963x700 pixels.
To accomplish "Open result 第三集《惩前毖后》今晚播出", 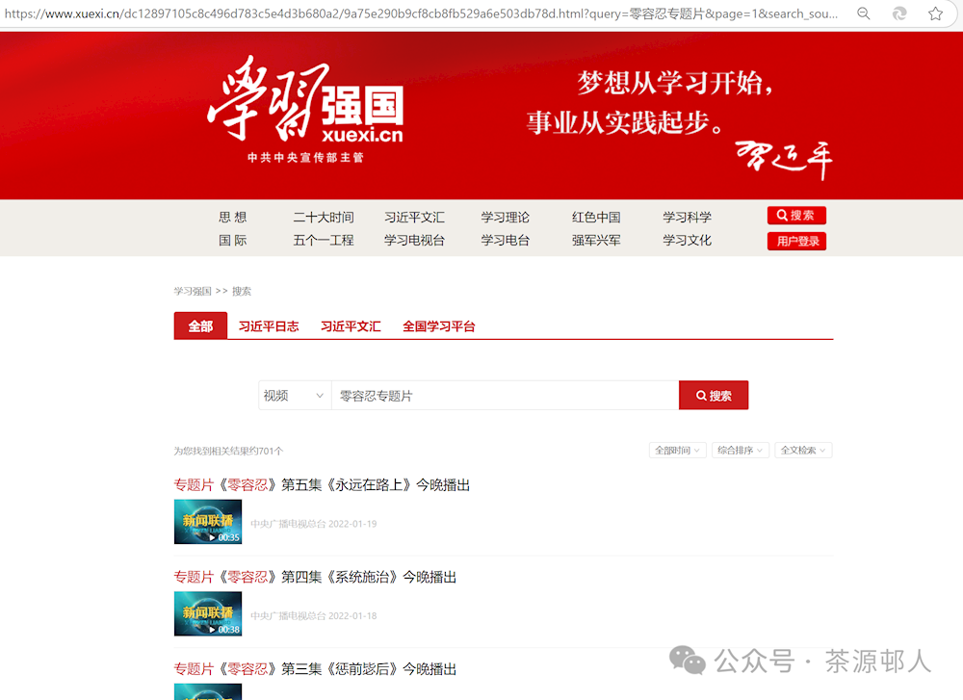I will [315, 669].
